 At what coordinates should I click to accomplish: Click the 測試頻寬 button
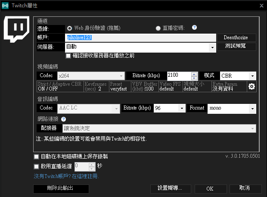click(x=236, y=47)
